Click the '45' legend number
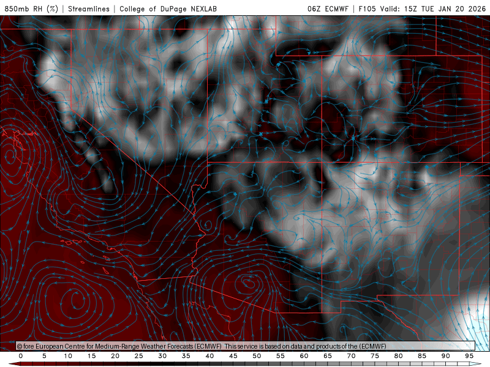 (x=233, y=356)
